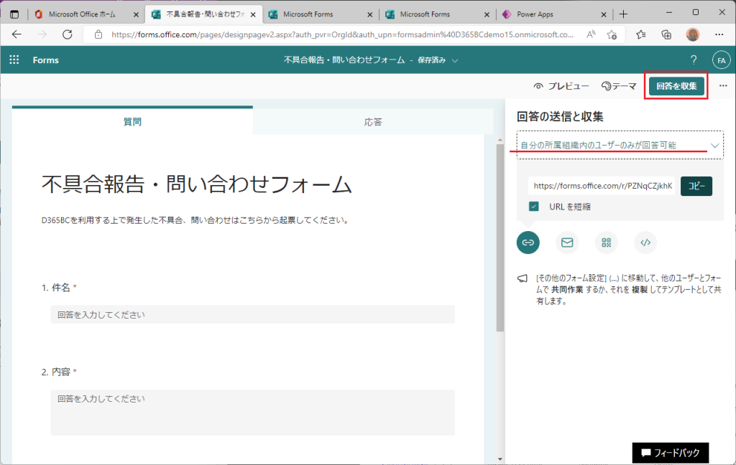Image resolution: width=736 pixels, height=465 pixels.
Task: Switch to the 質問 tab
Action: (132, 122)
